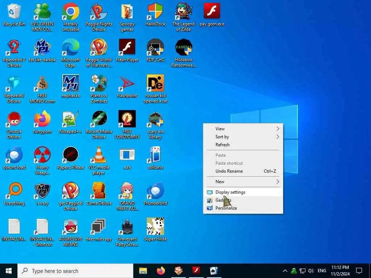Select the nephacks shortcut icon
This screenshot has width=371, height=278.
[x=71, y=87]
